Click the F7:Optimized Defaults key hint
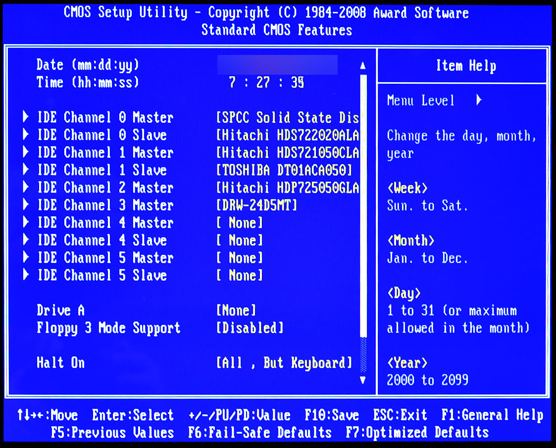Screen dimensions: 556x448 point(417,433)
